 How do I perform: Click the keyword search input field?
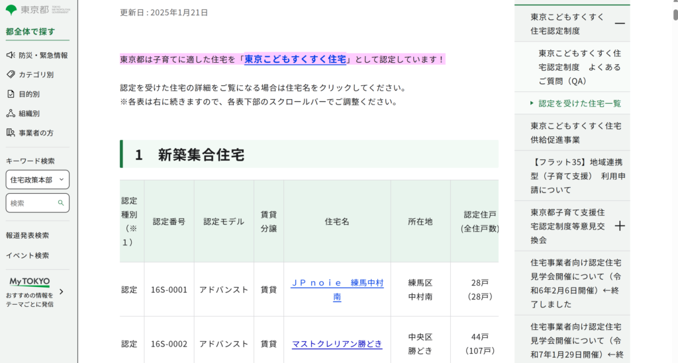(x=32, y=203)
